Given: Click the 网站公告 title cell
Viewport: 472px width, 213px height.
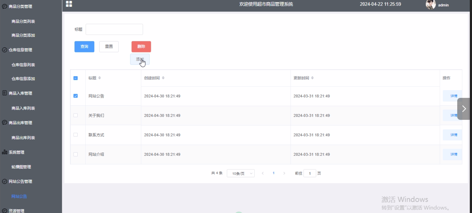Looking at the screenshot, I should pos(96,96).
